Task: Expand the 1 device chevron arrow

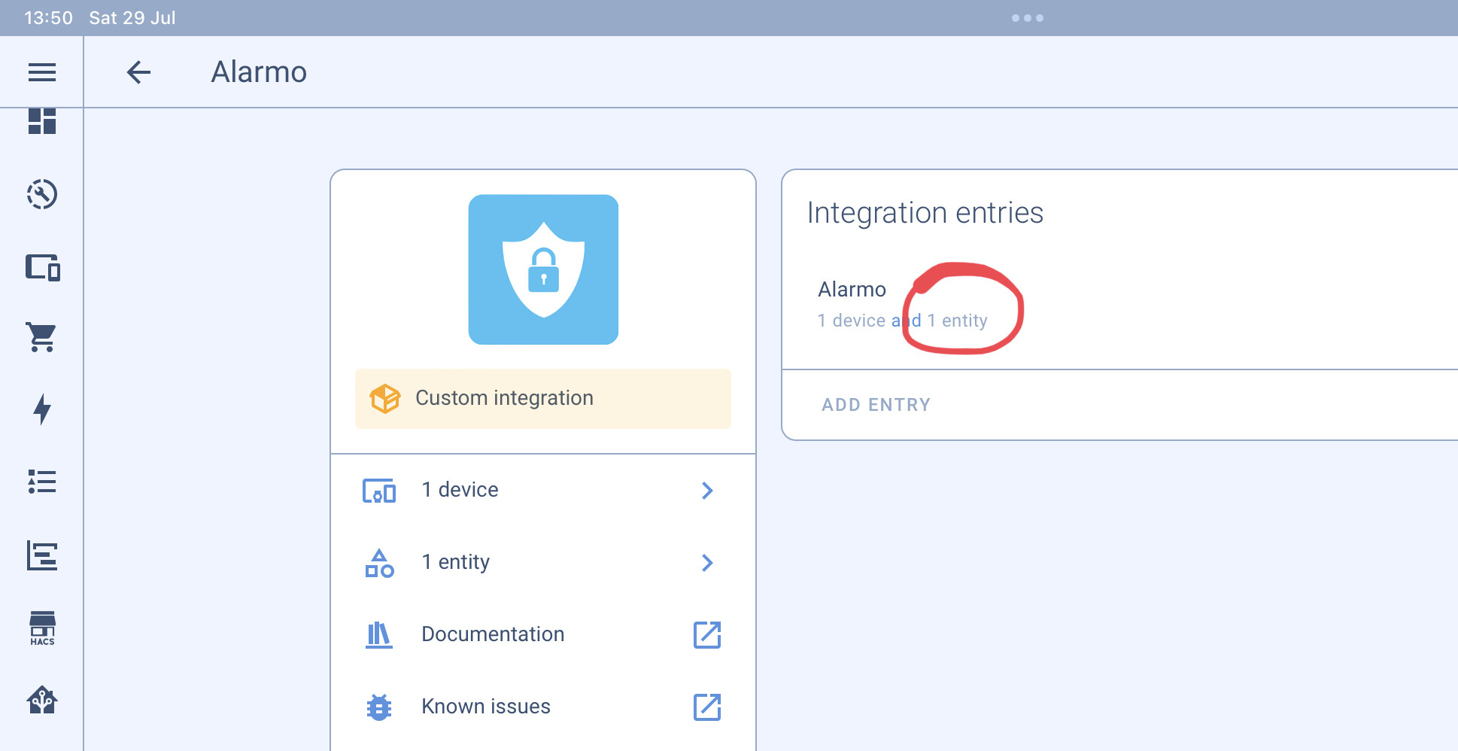Action: (x=707, y=491)
